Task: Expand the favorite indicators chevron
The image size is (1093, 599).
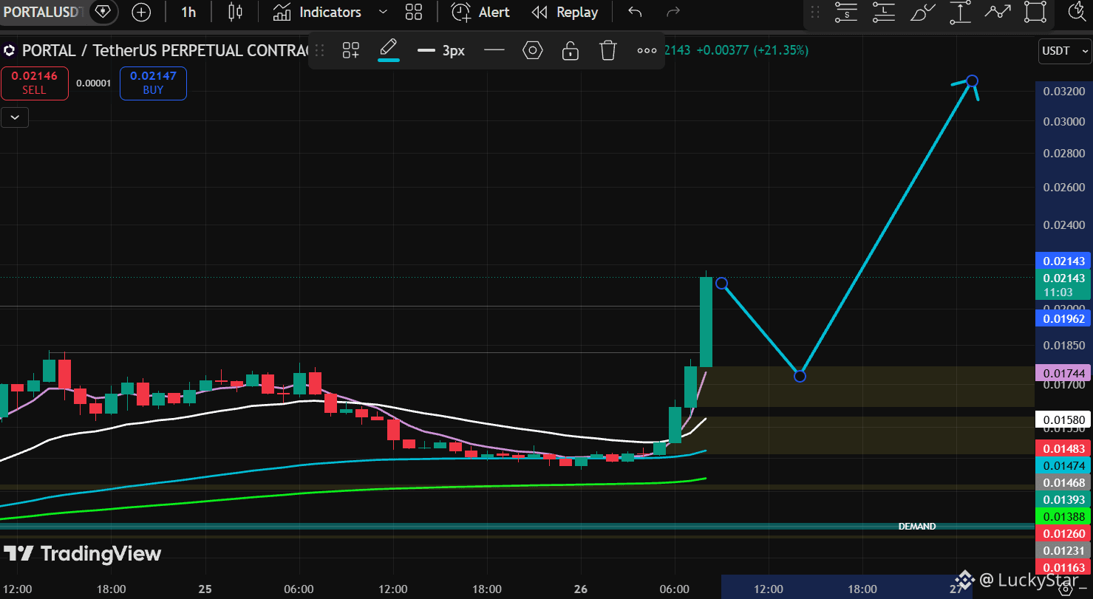Action: (x=383, y=12)
